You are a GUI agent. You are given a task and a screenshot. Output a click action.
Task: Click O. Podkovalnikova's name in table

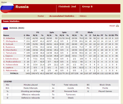12,62
